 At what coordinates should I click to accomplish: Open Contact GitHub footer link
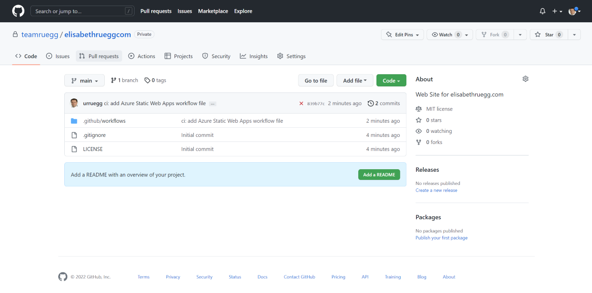point(300,277)
